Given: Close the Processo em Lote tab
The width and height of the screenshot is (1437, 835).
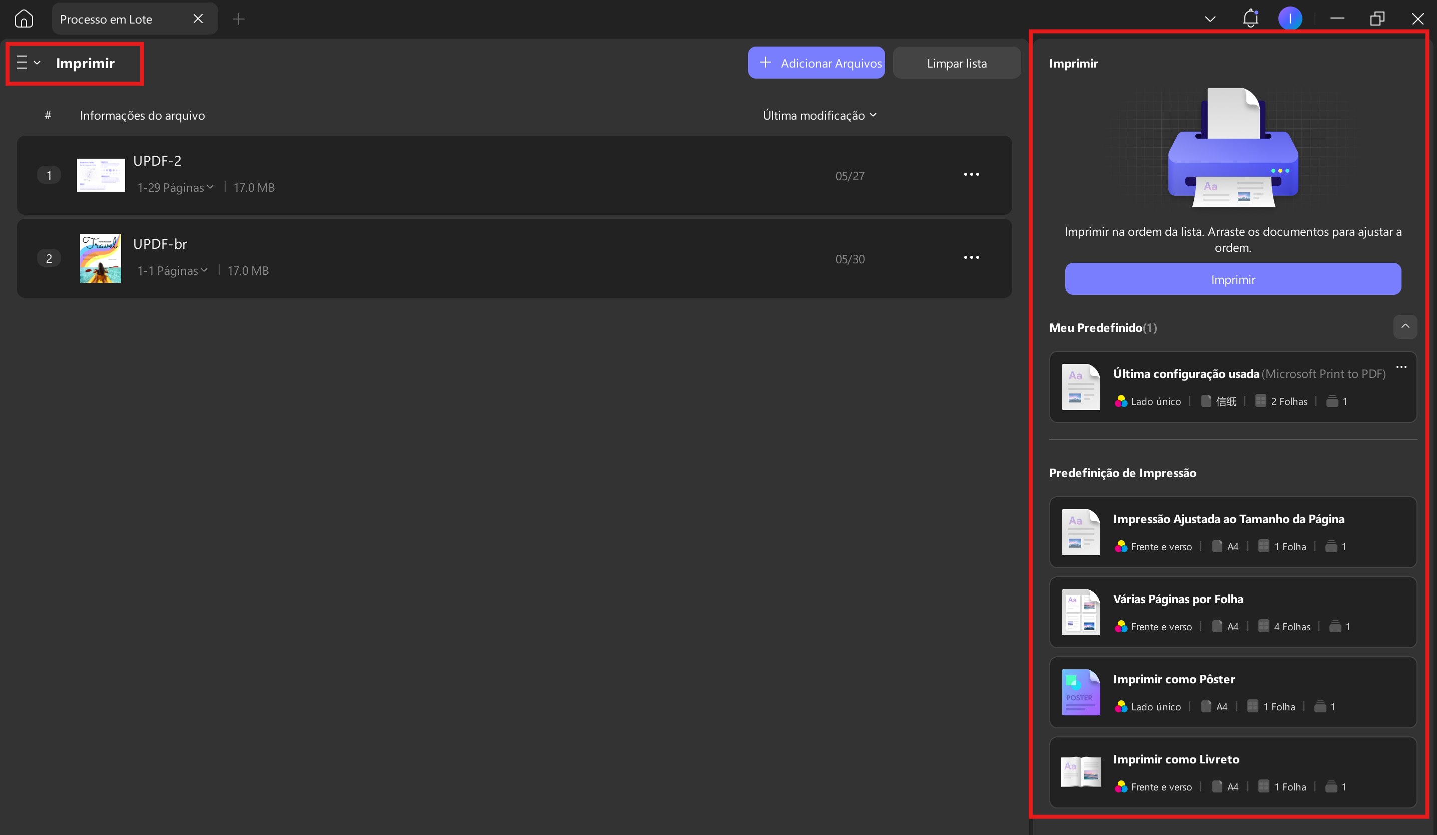Looking at the screenshot, I should tap(198, 19).
